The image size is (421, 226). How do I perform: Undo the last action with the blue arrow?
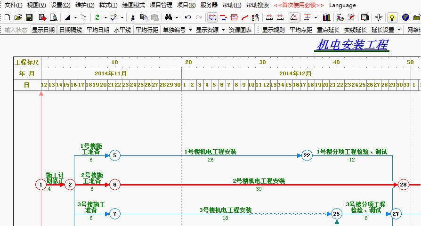coord(188,18)
